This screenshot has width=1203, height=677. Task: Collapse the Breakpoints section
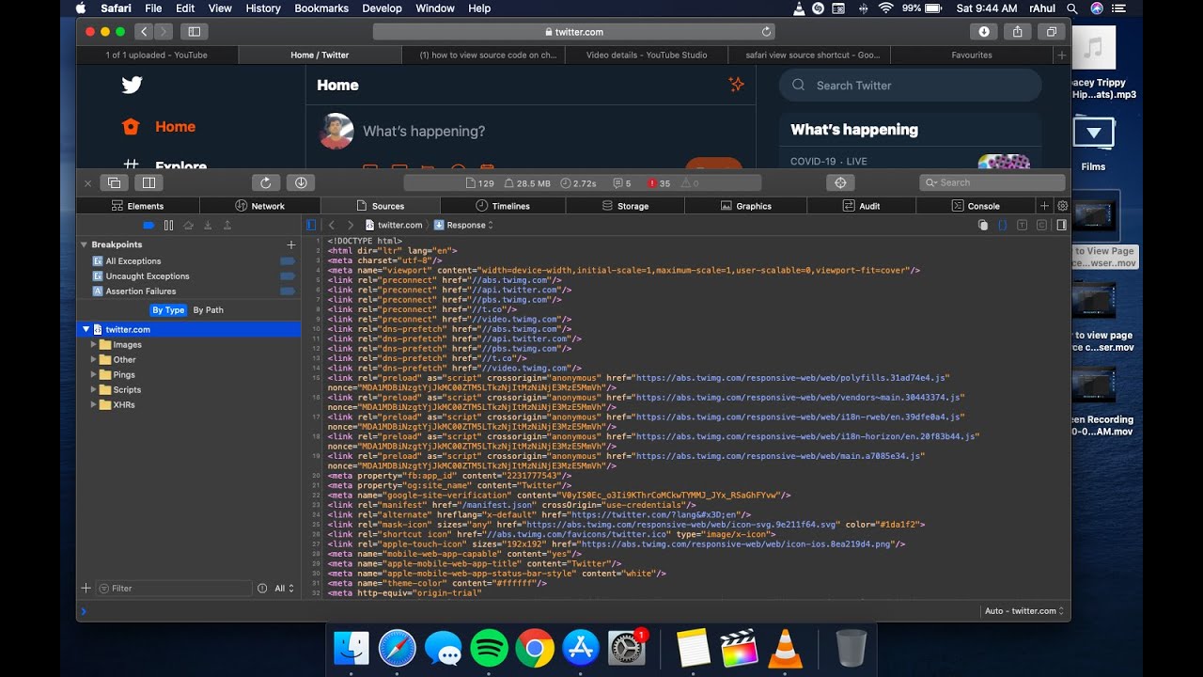tap(84, 244)
